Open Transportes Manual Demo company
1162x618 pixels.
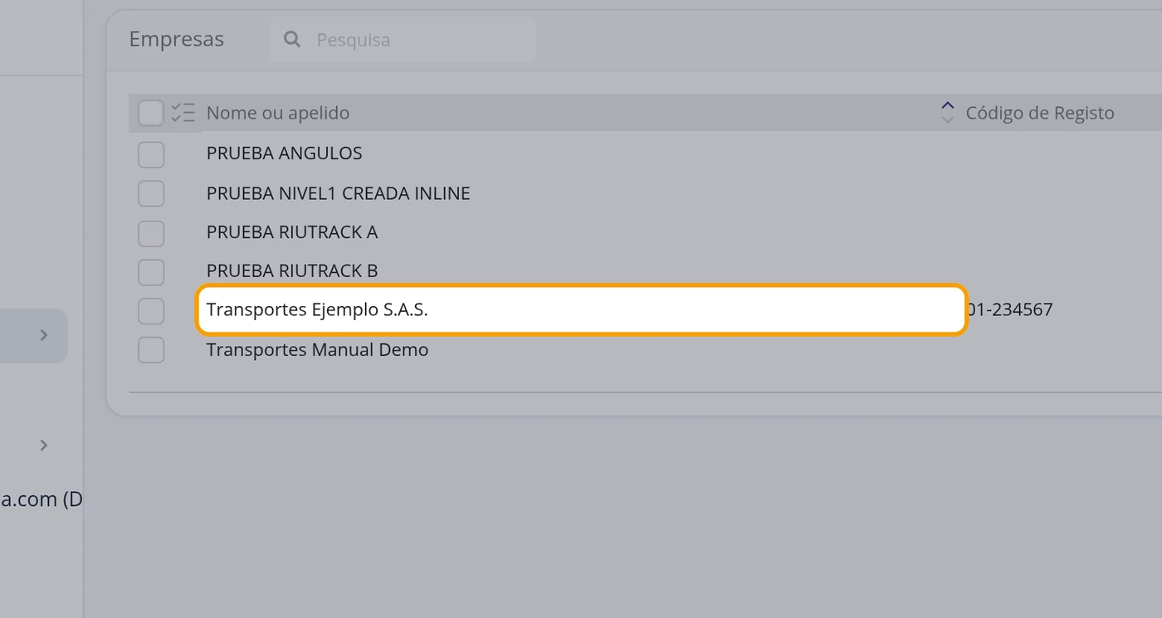[317, 350]
